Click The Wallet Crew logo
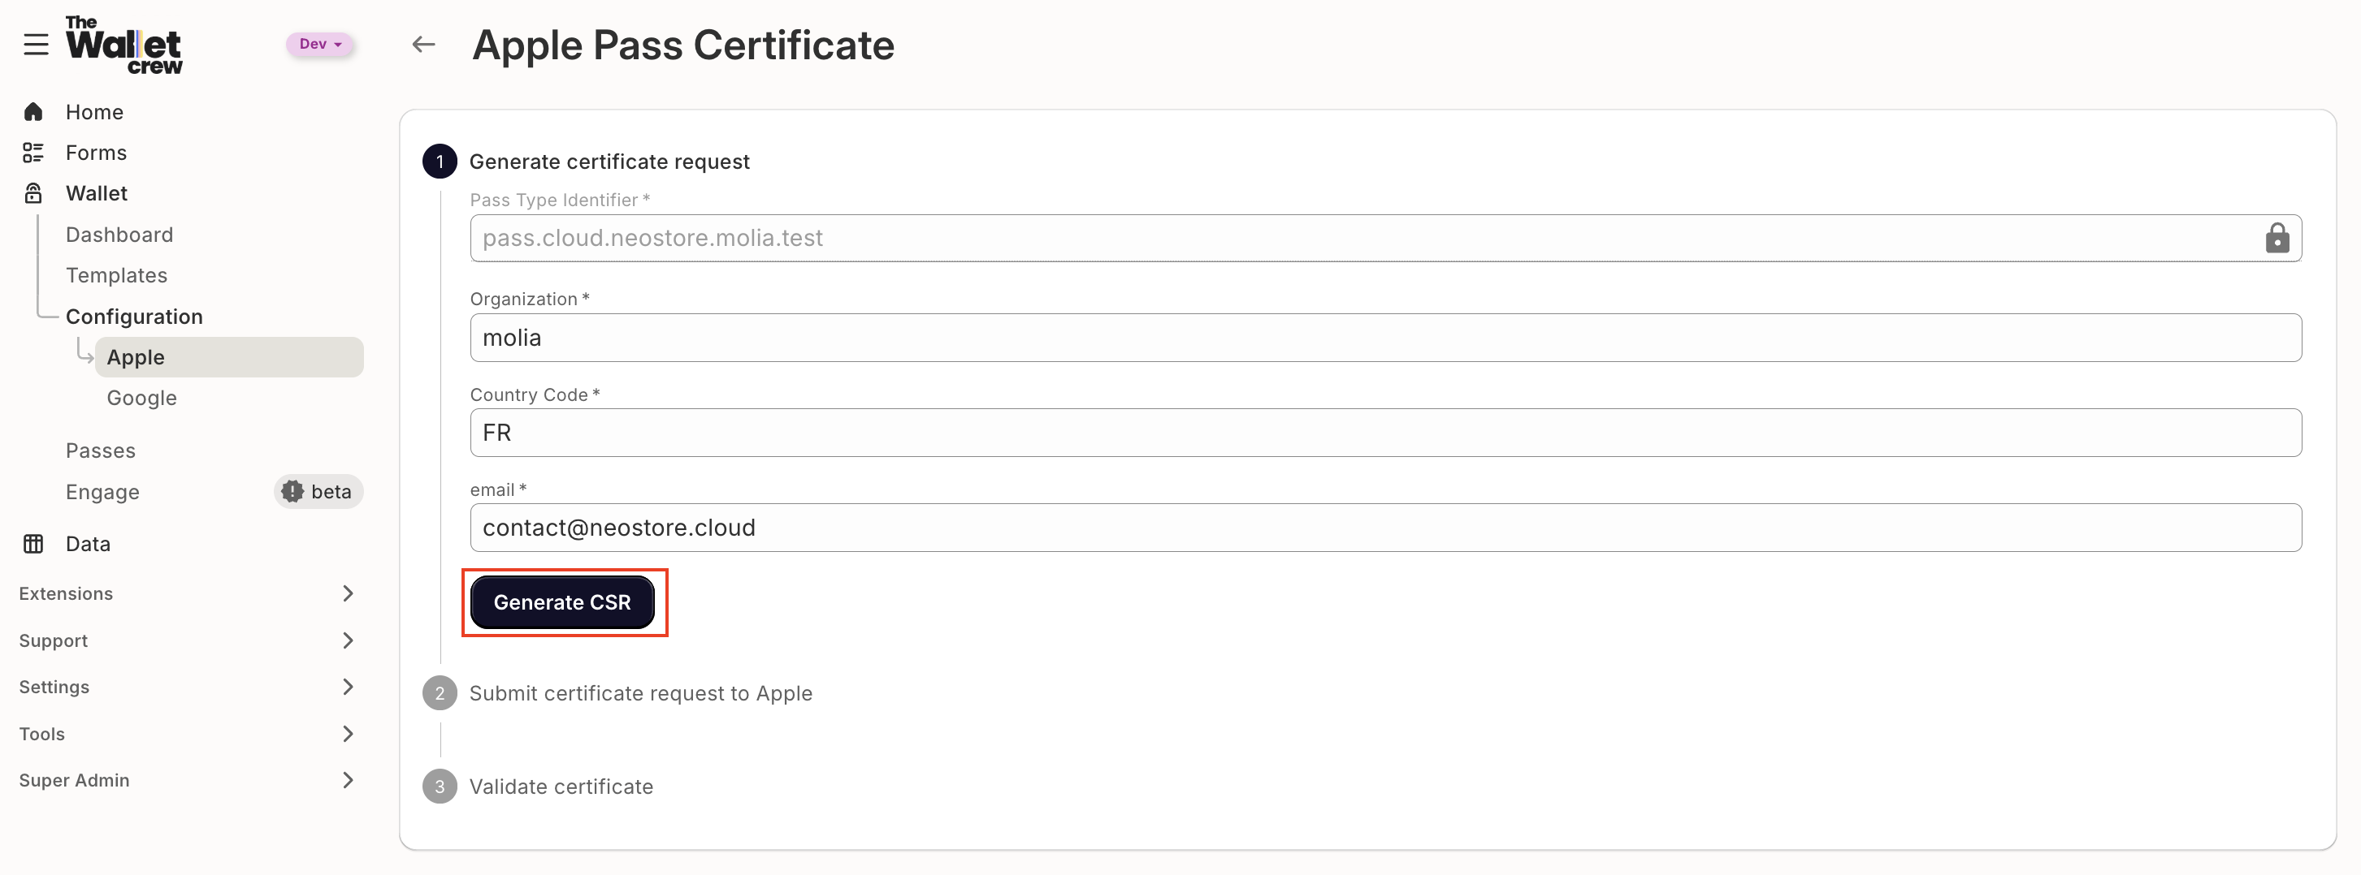Viewport: 2361px width, 875px height. click(123, 45)
